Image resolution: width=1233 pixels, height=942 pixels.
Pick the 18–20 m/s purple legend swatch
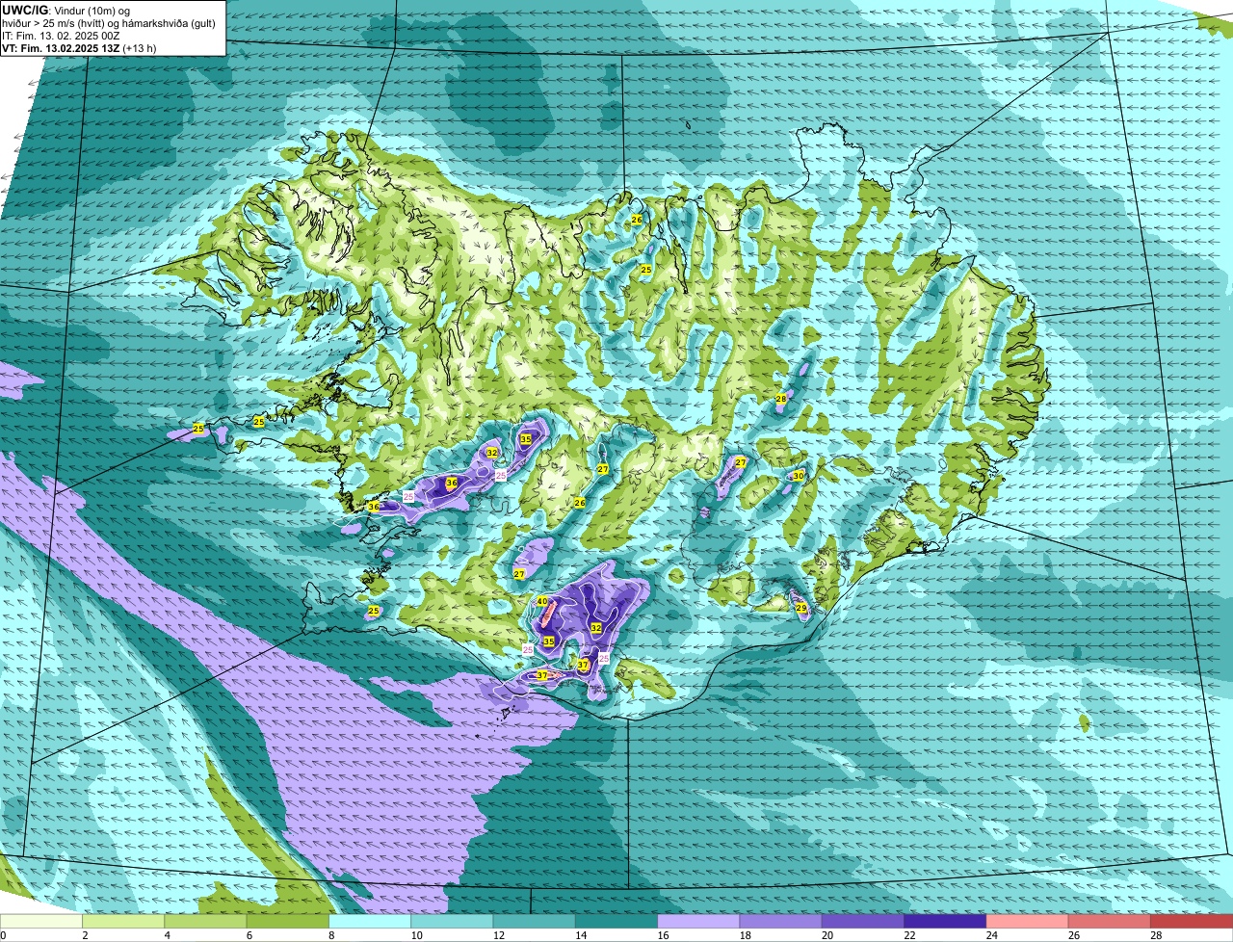[781, 922]
